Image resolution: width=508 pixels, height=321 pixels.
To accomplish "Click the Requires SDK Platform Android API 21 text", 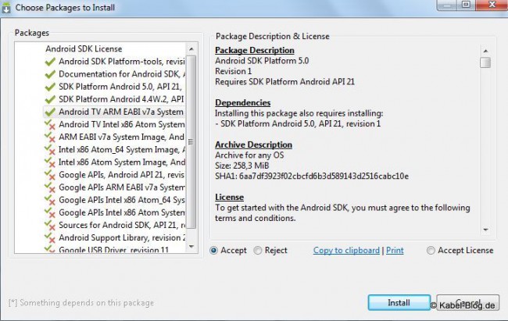I will (284, 82).
